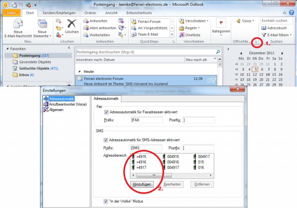Open the Datei menu tab
The width and height of the screenshot is (297, 208).
click(x=11, y=13)
